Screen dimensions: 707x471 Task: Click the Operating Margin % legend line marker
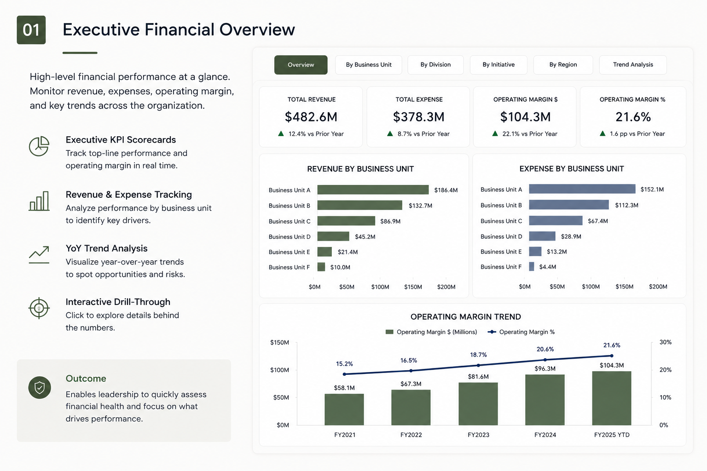point(492,332)
